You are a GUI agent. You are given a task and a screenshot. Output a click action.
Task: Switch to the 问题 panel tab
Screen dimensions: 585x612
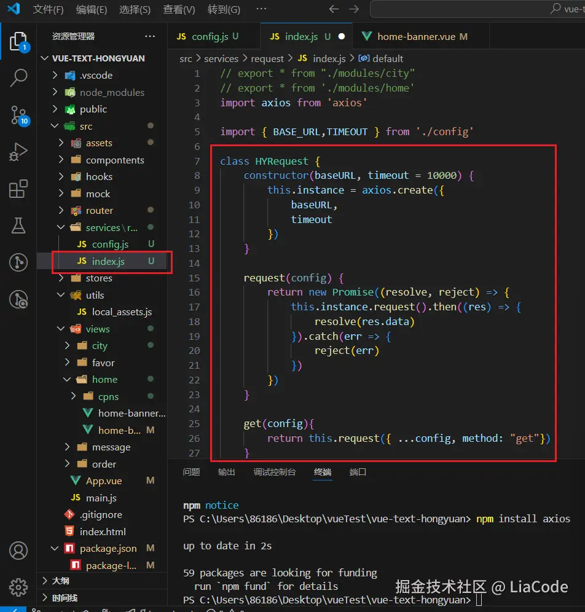click(x=191, y=472)
